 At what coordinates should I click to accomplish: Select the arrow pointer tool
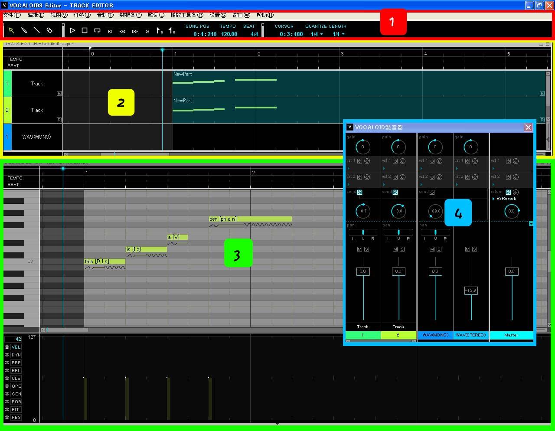pos(11,30)
